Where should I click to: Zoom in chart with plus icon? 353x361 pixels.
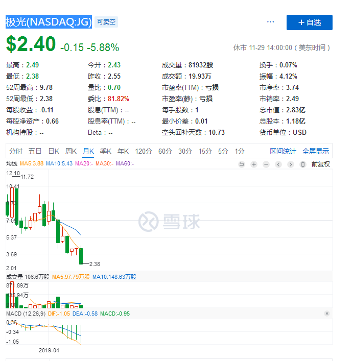[254, 164]
